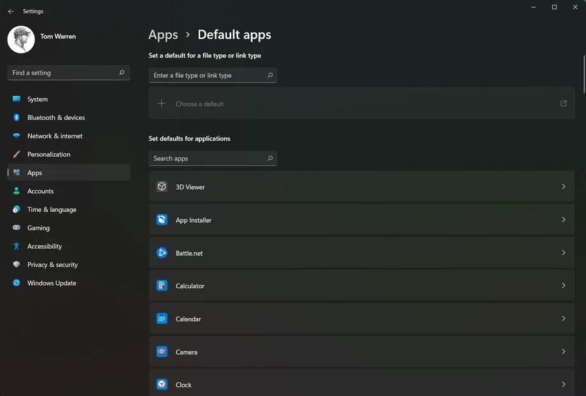Click the back arrow beside Settings
Image resolution: width=586 pixels, height=396 pixels.
(11, 11)
